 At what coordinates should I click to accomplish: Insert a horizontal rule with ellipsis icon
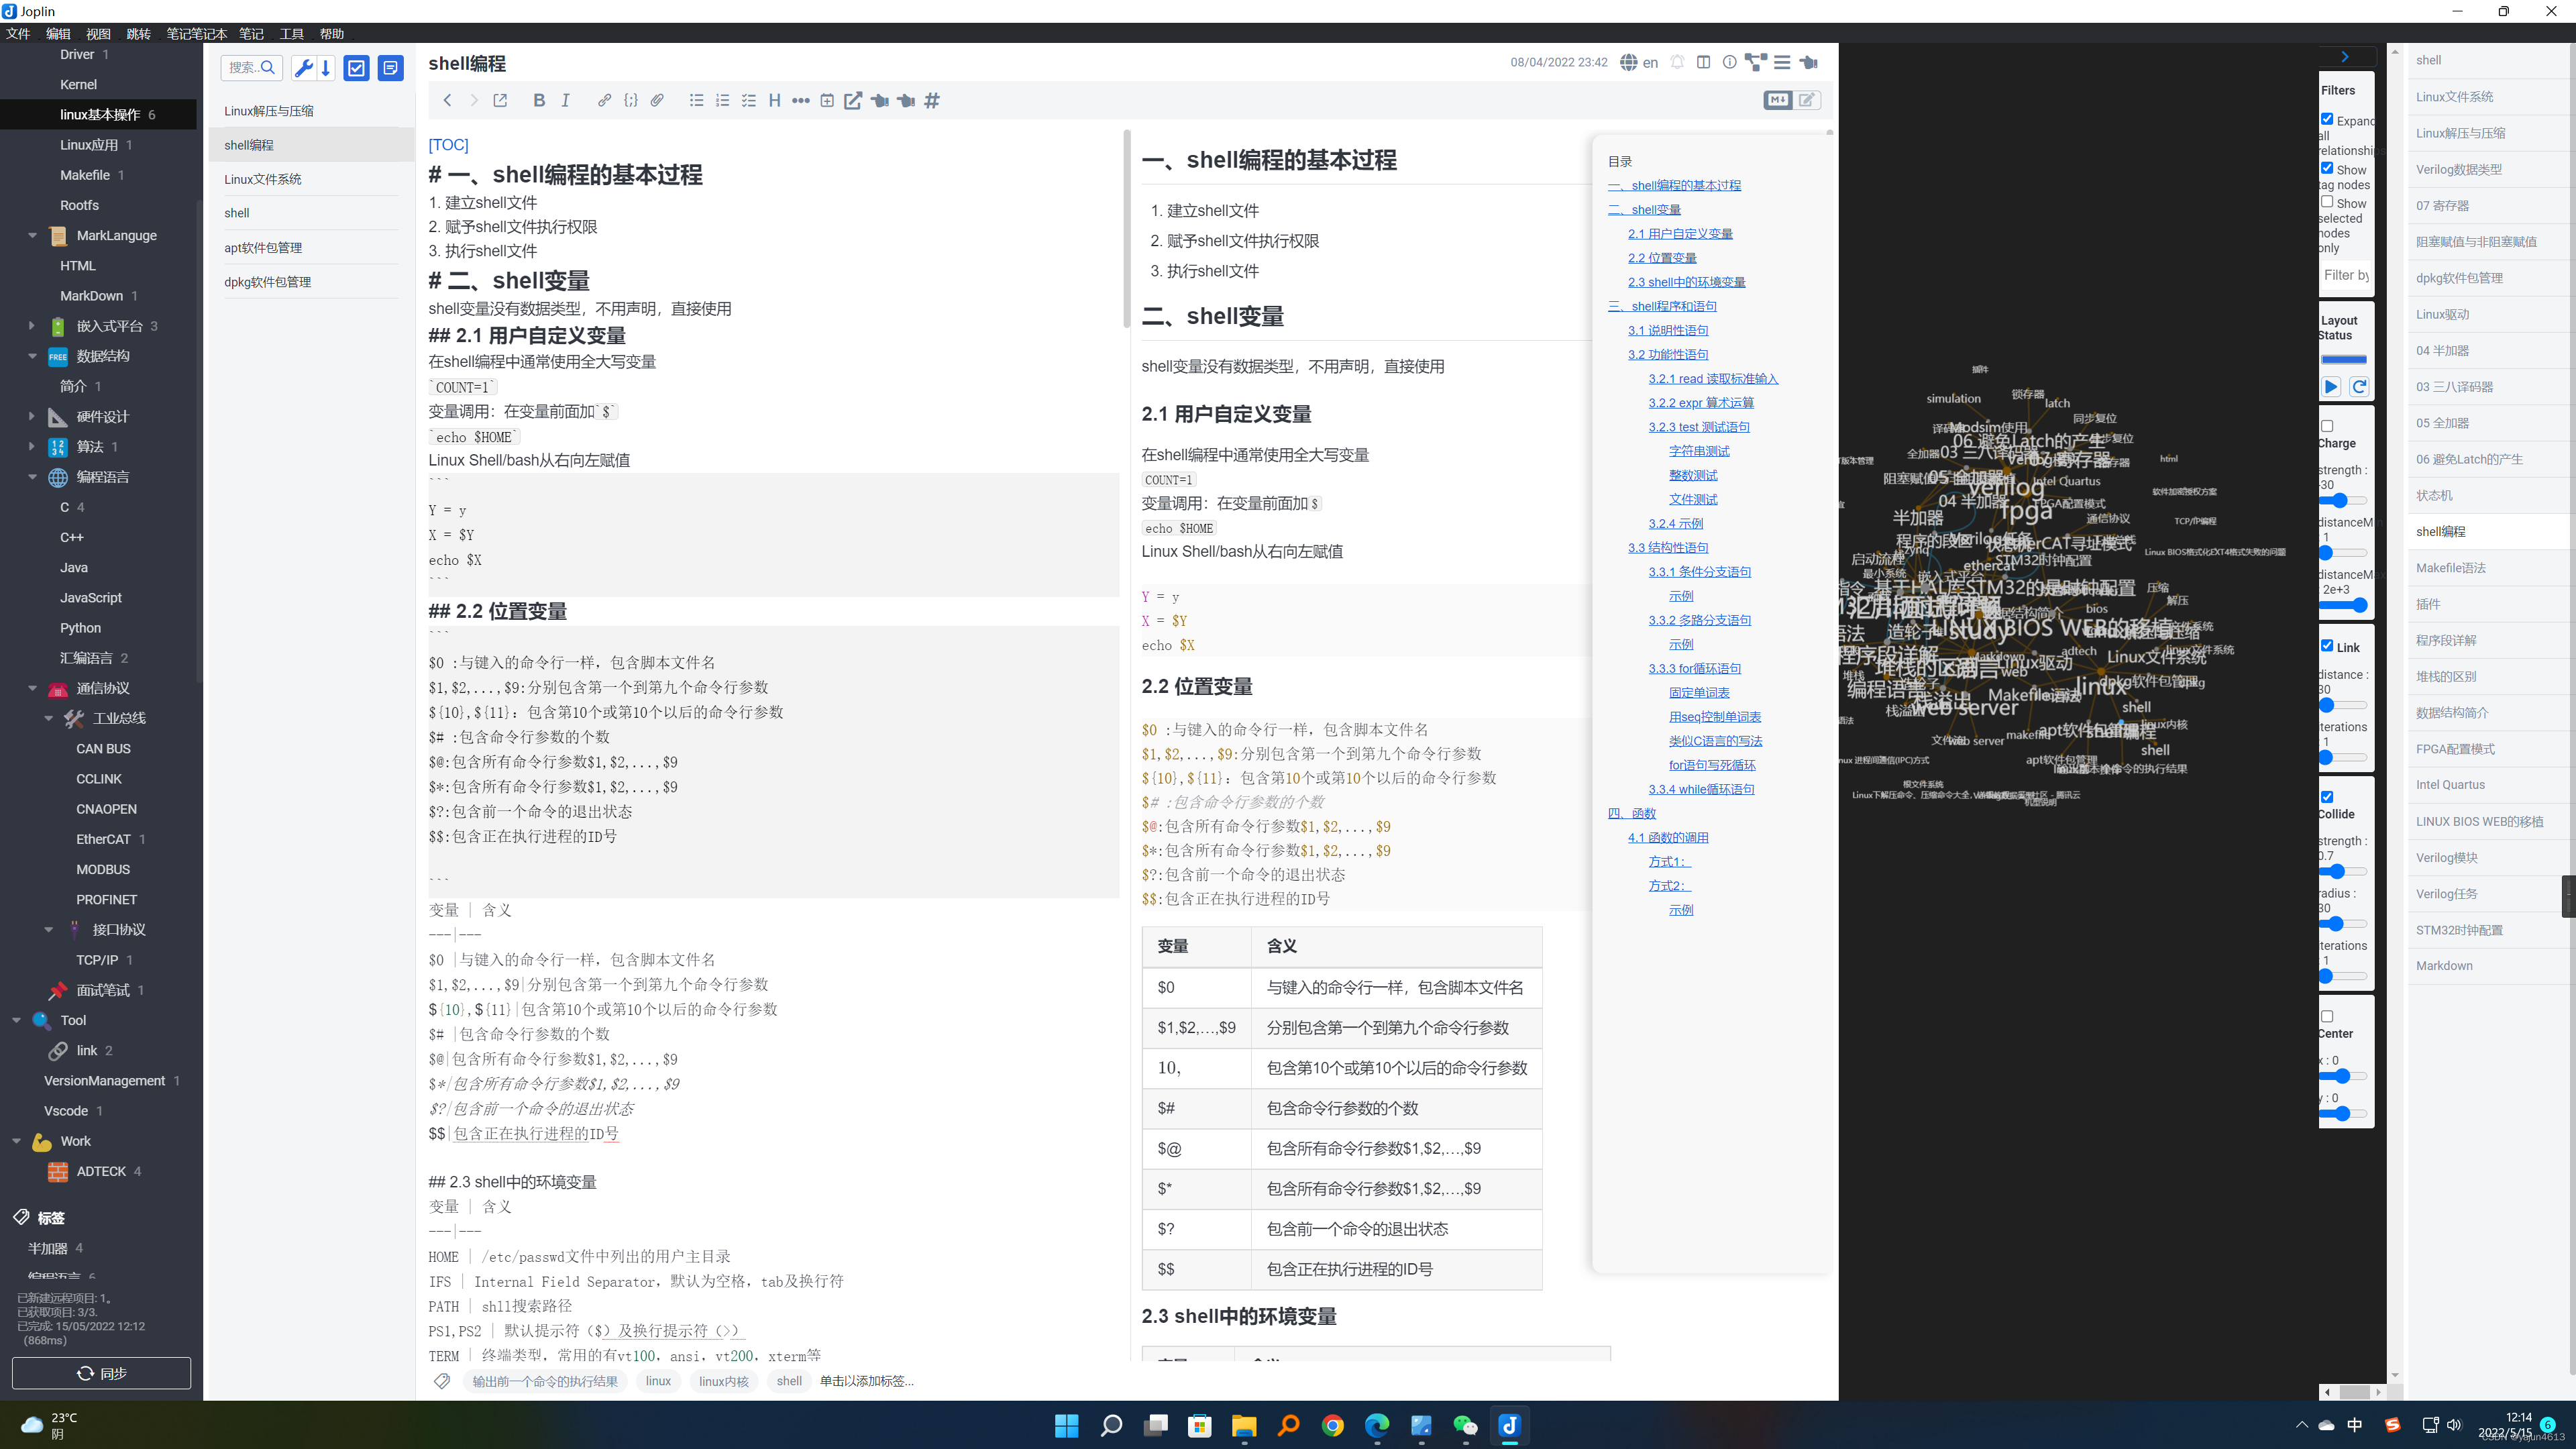pyautogui.click(x=800, y=100)
